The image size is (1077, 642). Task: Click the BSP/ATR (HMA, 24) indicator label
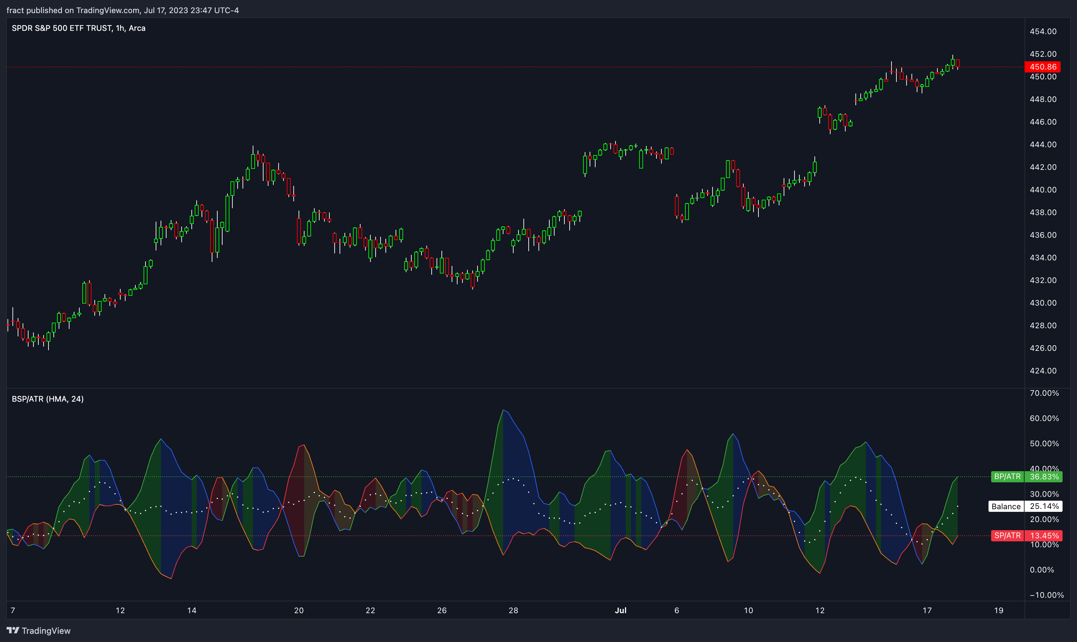(x=48, y=399)
